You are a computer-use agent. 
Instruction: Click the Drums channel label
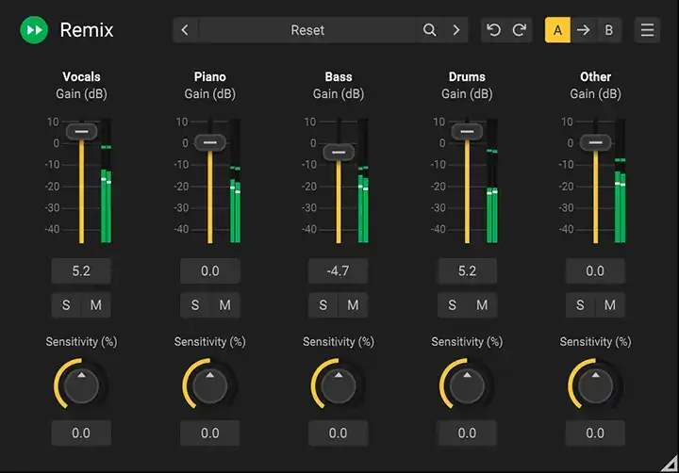(x=467, y=76)
